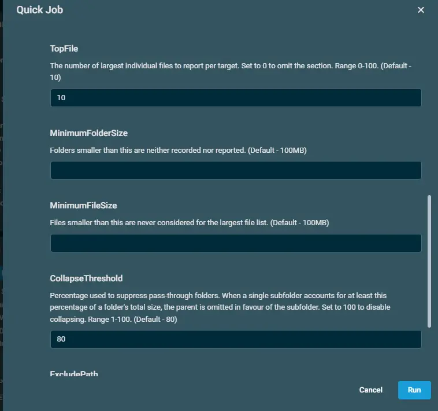This screenshot has width=438, height=411.
Task: Click the TopFile description about largest files
Action: [x=231, y=71]
